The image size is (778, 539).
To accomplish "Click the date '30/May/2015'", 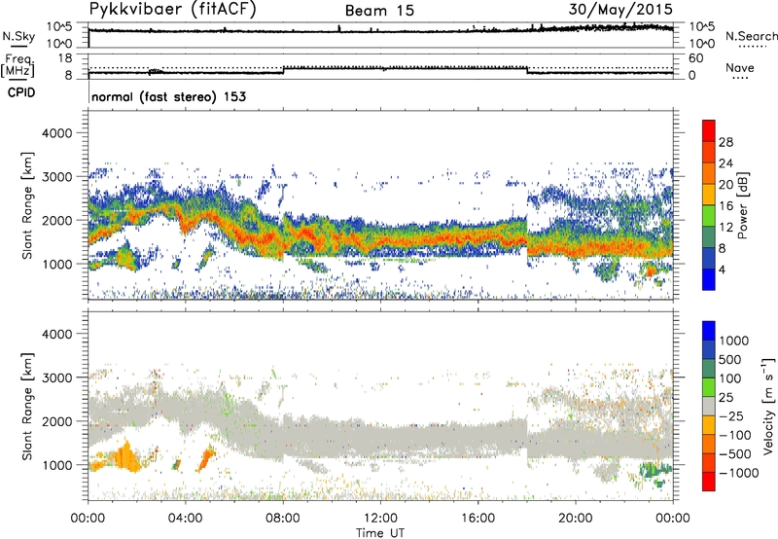I will click(620, 9).
